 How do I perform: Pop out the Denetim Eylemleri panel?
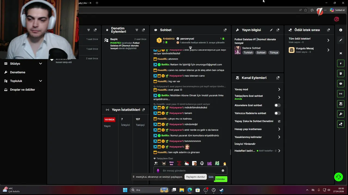click(x=143, y=30)
